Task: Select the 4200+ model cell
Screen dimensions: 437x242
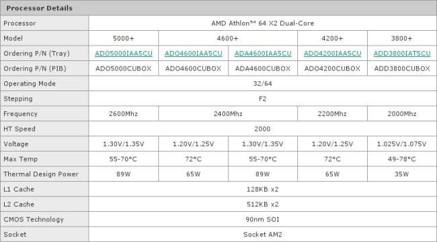Action: click(x=332, y=38)
